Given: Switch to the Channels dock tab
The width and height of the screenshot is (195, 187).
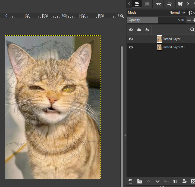Looking at the screenshot, I should click(x=148, y=4).
